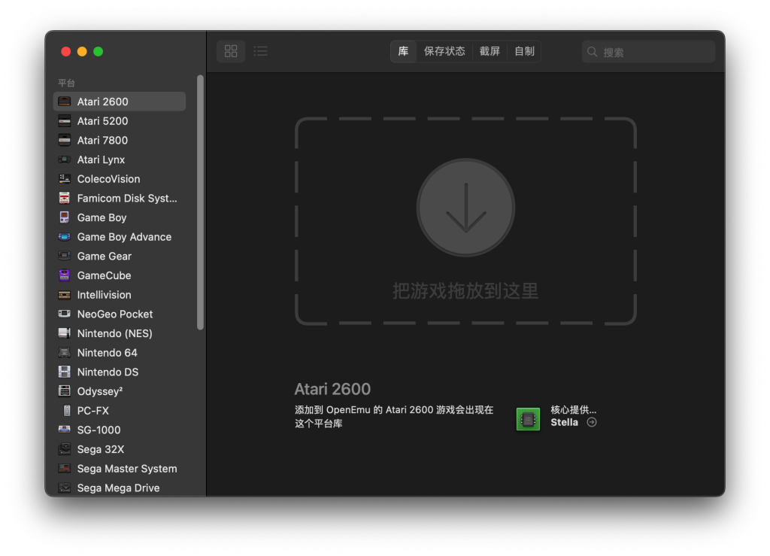Open the 截屏 screenshots tab
This screenshot has width=770, height=556.
click(490, 51)
